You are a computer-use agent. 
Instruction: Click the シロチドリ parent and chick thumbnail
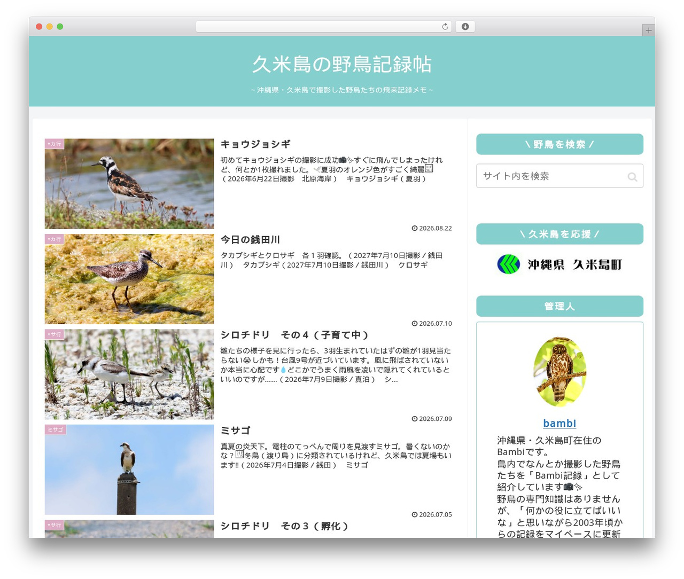129,374
